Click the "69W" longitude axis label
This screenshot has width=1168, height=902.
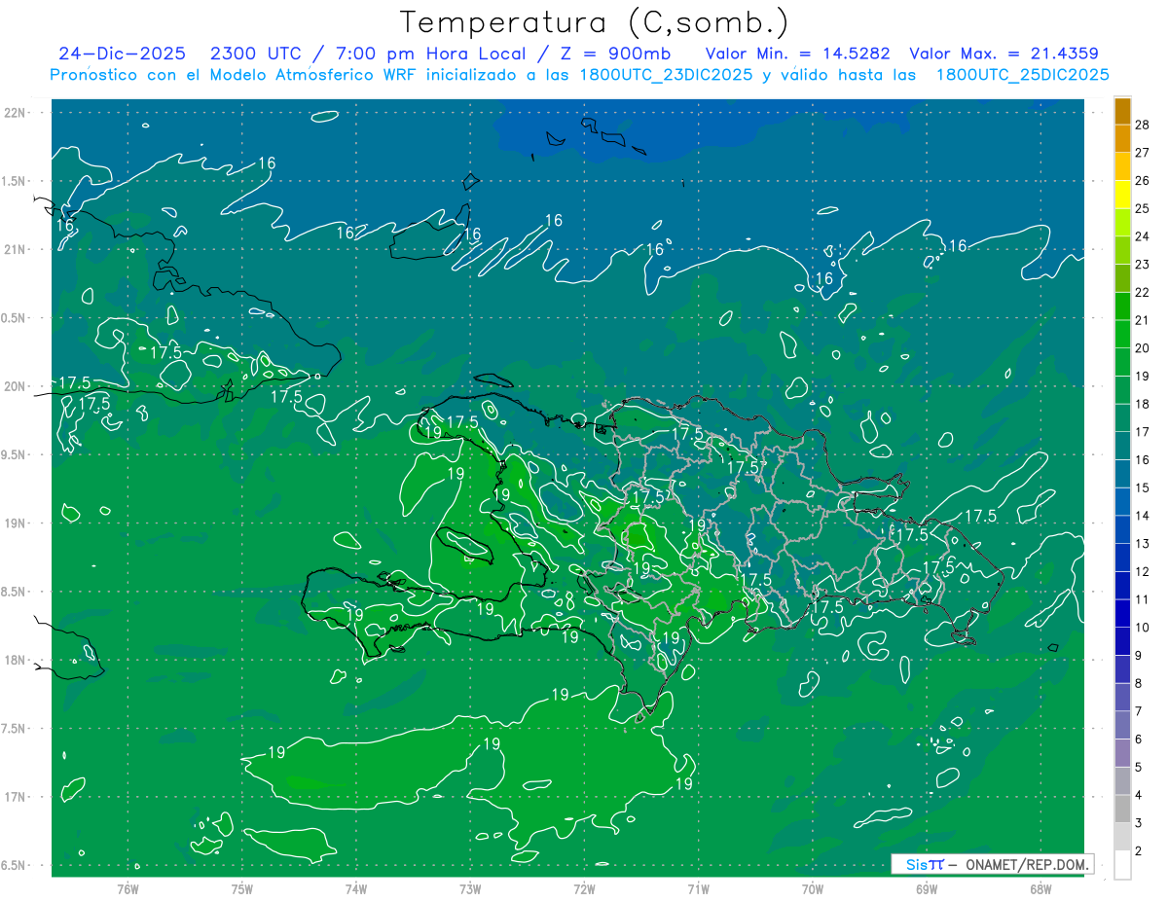[x=927, y=888]
